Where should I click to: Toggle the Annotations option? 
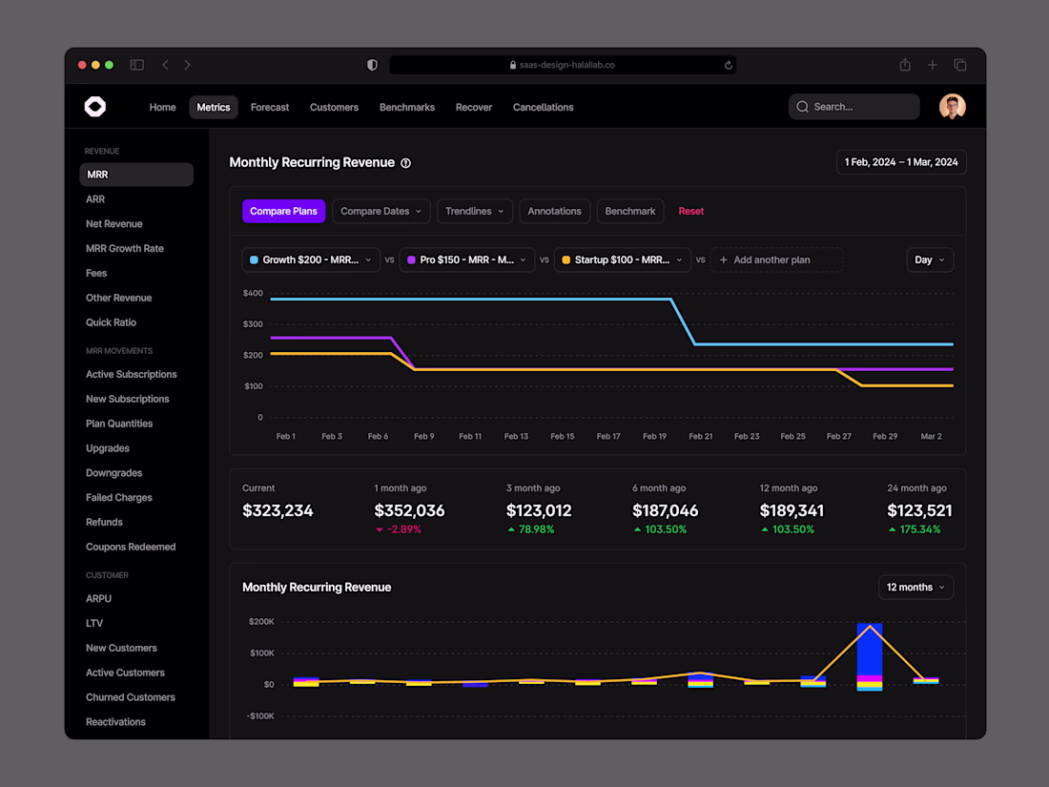(555, 212)
